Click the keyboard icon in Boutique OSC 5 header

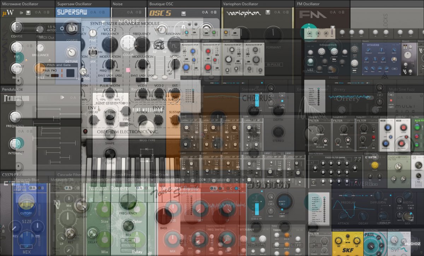pyautogui.click(x=184, y=13)
